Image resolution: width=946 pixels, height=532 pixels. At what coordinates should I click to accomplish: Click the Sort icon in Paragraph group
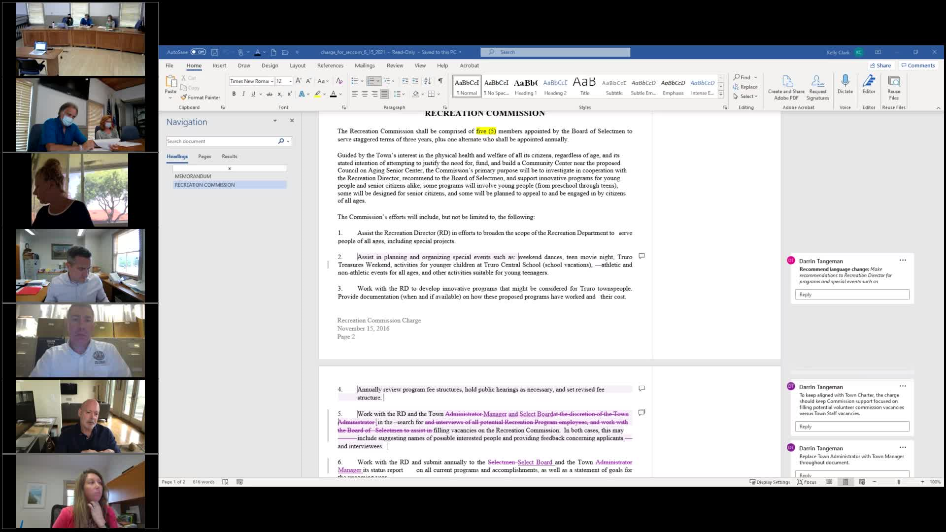click(427, 81)
